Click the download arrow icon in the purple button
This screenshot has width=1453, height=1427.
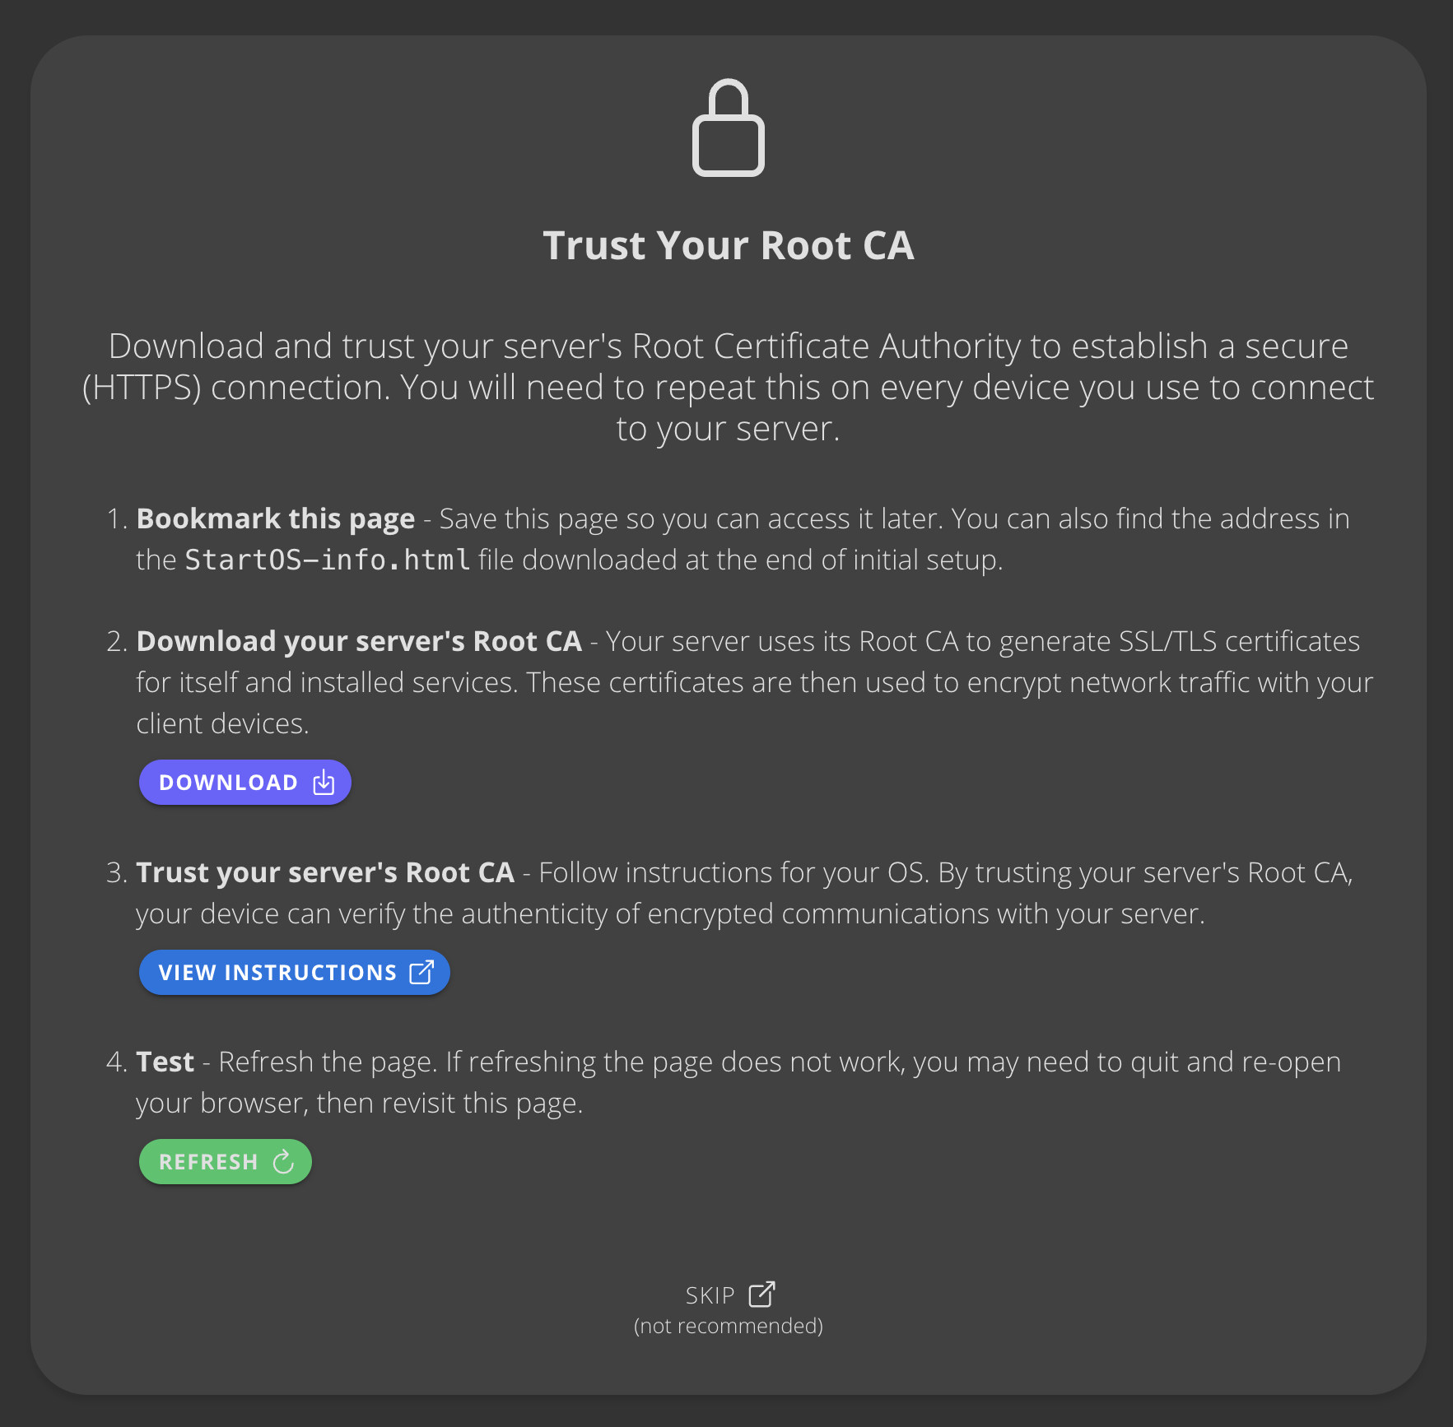pyautogui.click(x=324, y=783)
